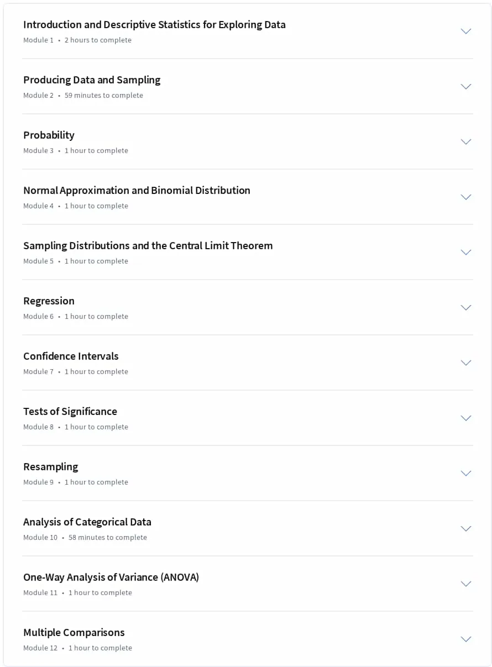Screen dimensions: 492x667
Task: Open the Regression module heading
Action: pos(49,301)
